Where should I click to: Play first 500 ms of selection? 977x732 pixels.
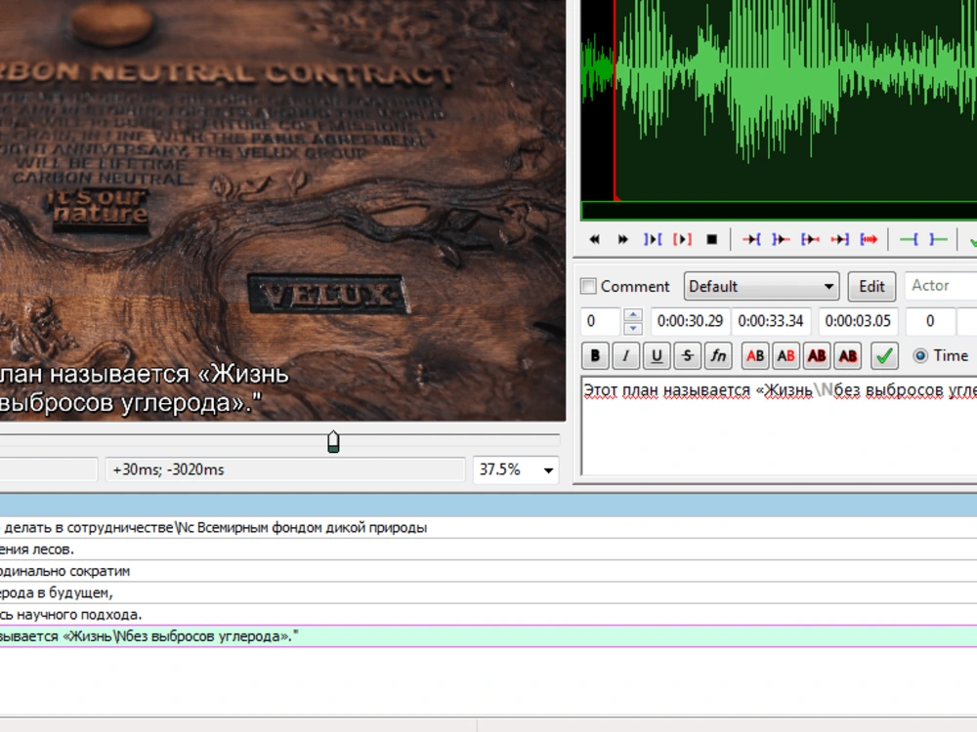[x=810, y=240]
